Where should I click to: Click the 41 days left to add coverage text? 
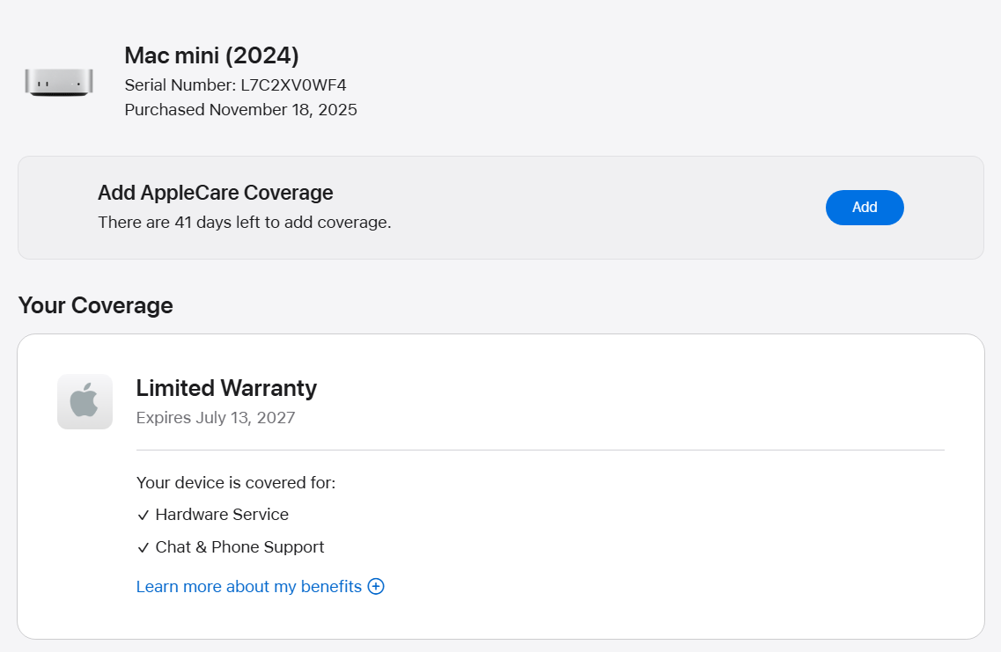[x=245, y=222]
